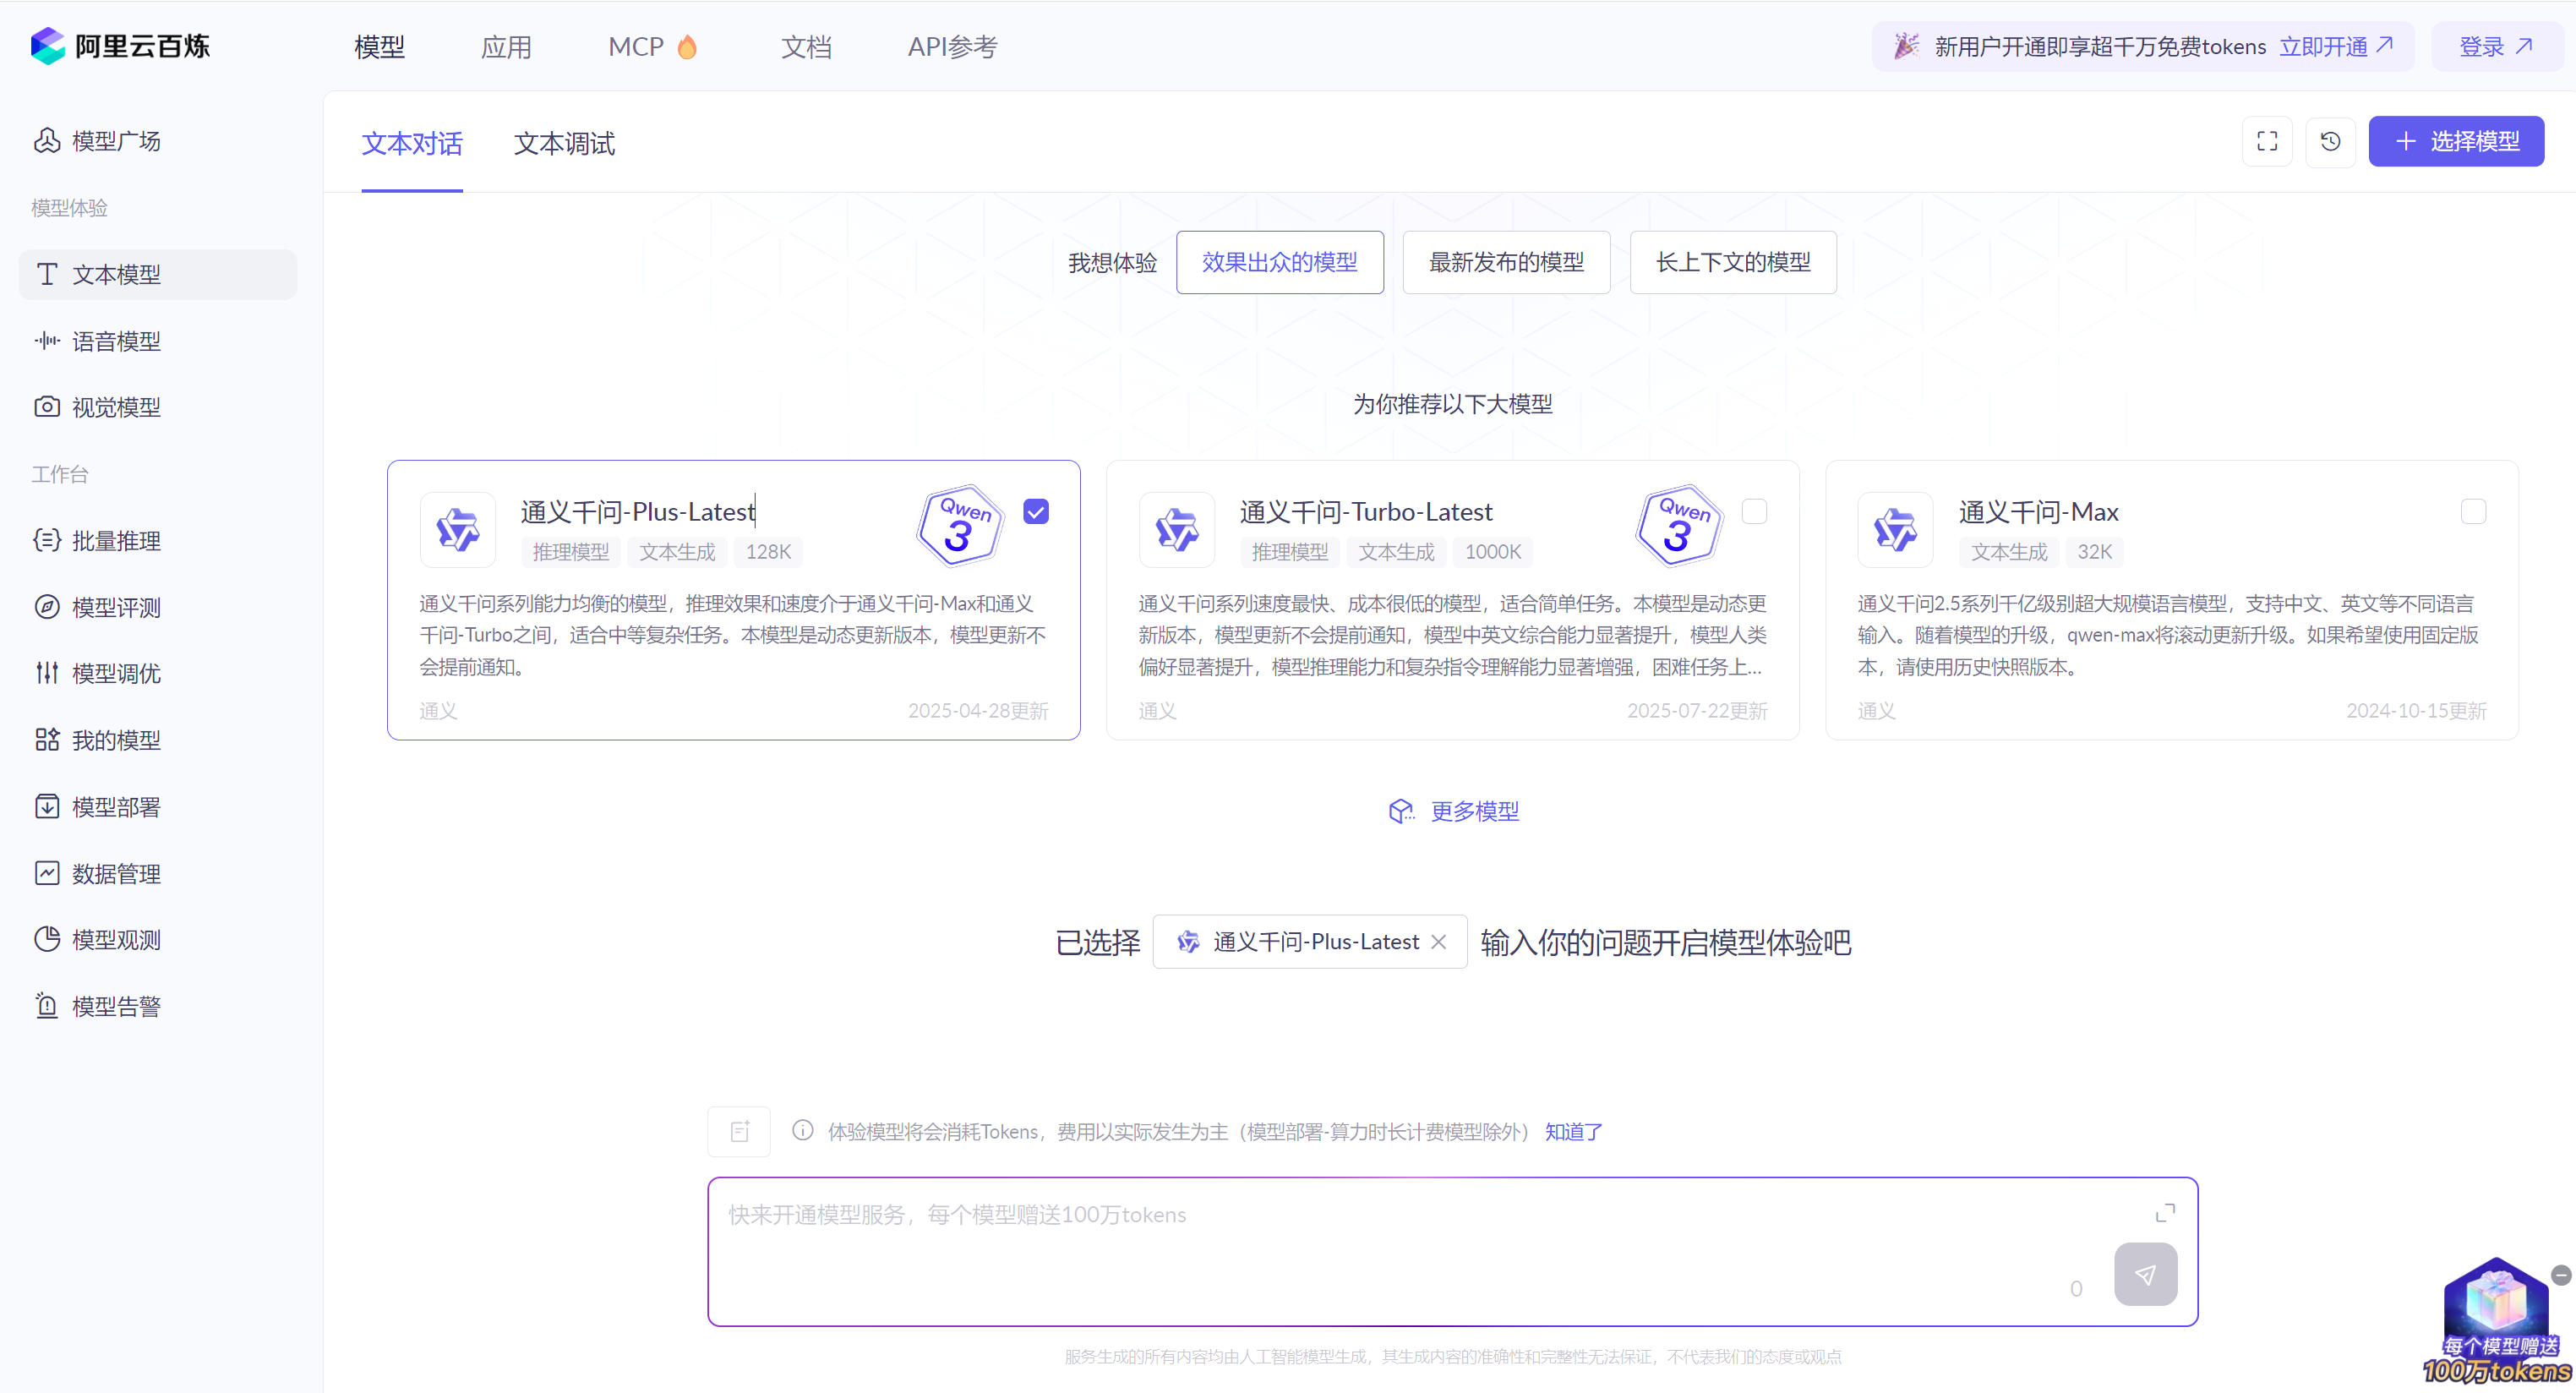Open 模型广场 in the sidebar
Screen dimensions: 2576x1393
point(116,141)
